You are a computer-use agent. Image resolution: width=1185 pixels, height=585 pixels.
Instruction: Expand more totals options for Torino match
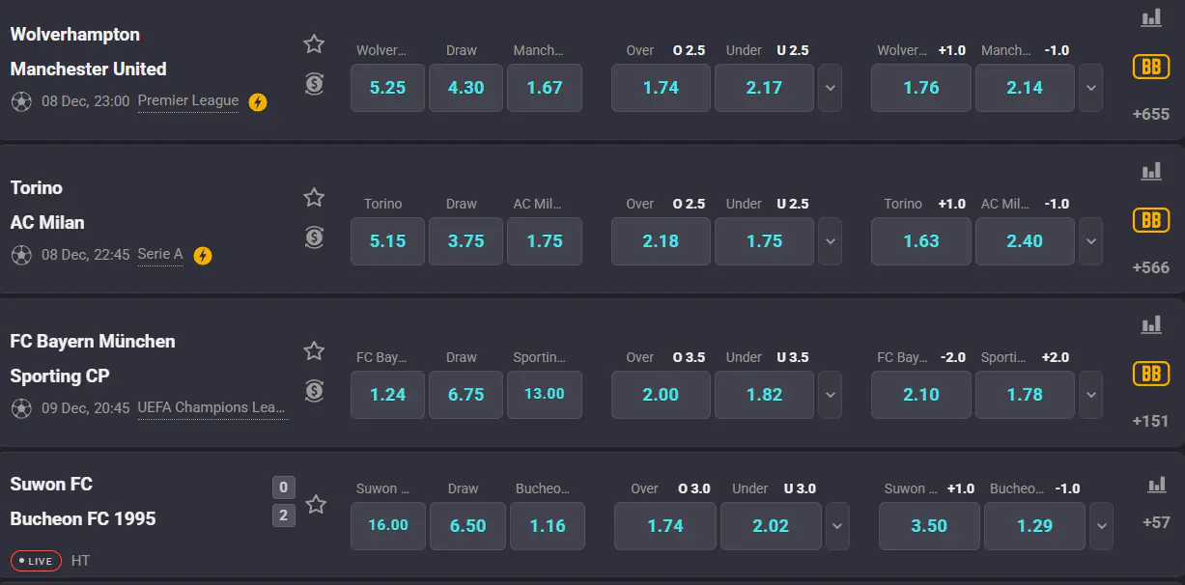tap(830, 241)
